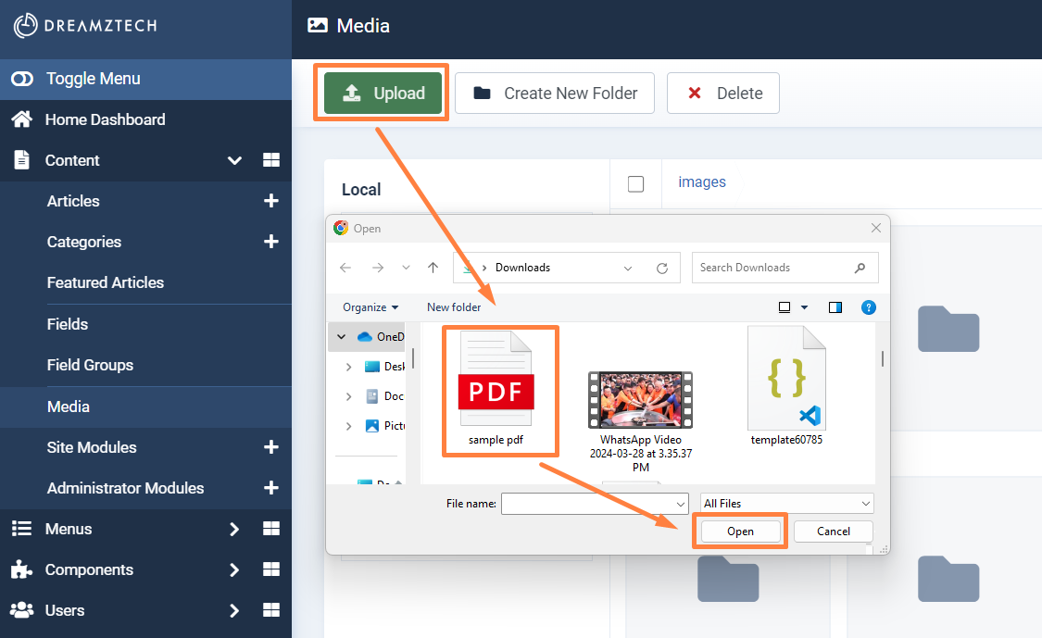1042x638 pixels.
Task: Click New folder in dialog toolbar
Action: 454,307
